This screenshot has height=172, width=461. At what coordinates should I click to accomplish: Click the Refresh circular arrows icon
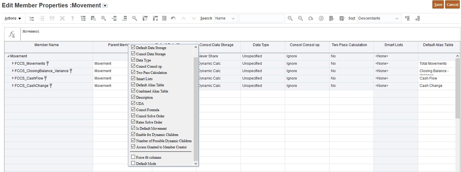pos(321,18)
